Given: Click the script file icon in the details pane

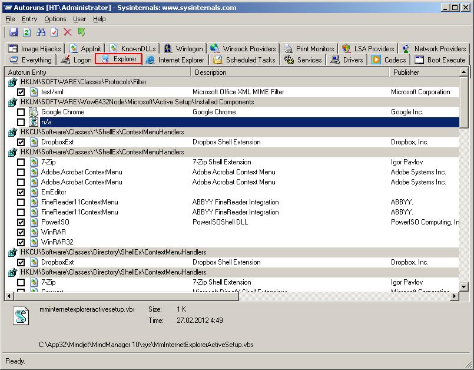Looking at the screenshot, I should [19, 316].
